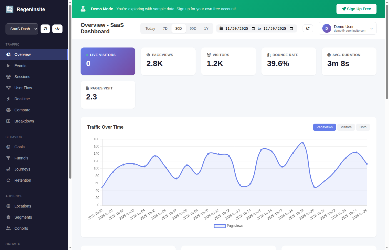
Task: Open the start date calendar picker
Action: tap(253, 28)
